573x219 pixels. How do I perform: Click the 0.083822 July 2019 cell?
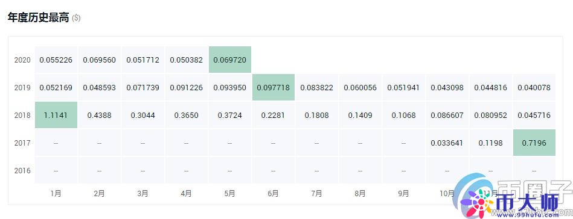click(x=317, y=87)
